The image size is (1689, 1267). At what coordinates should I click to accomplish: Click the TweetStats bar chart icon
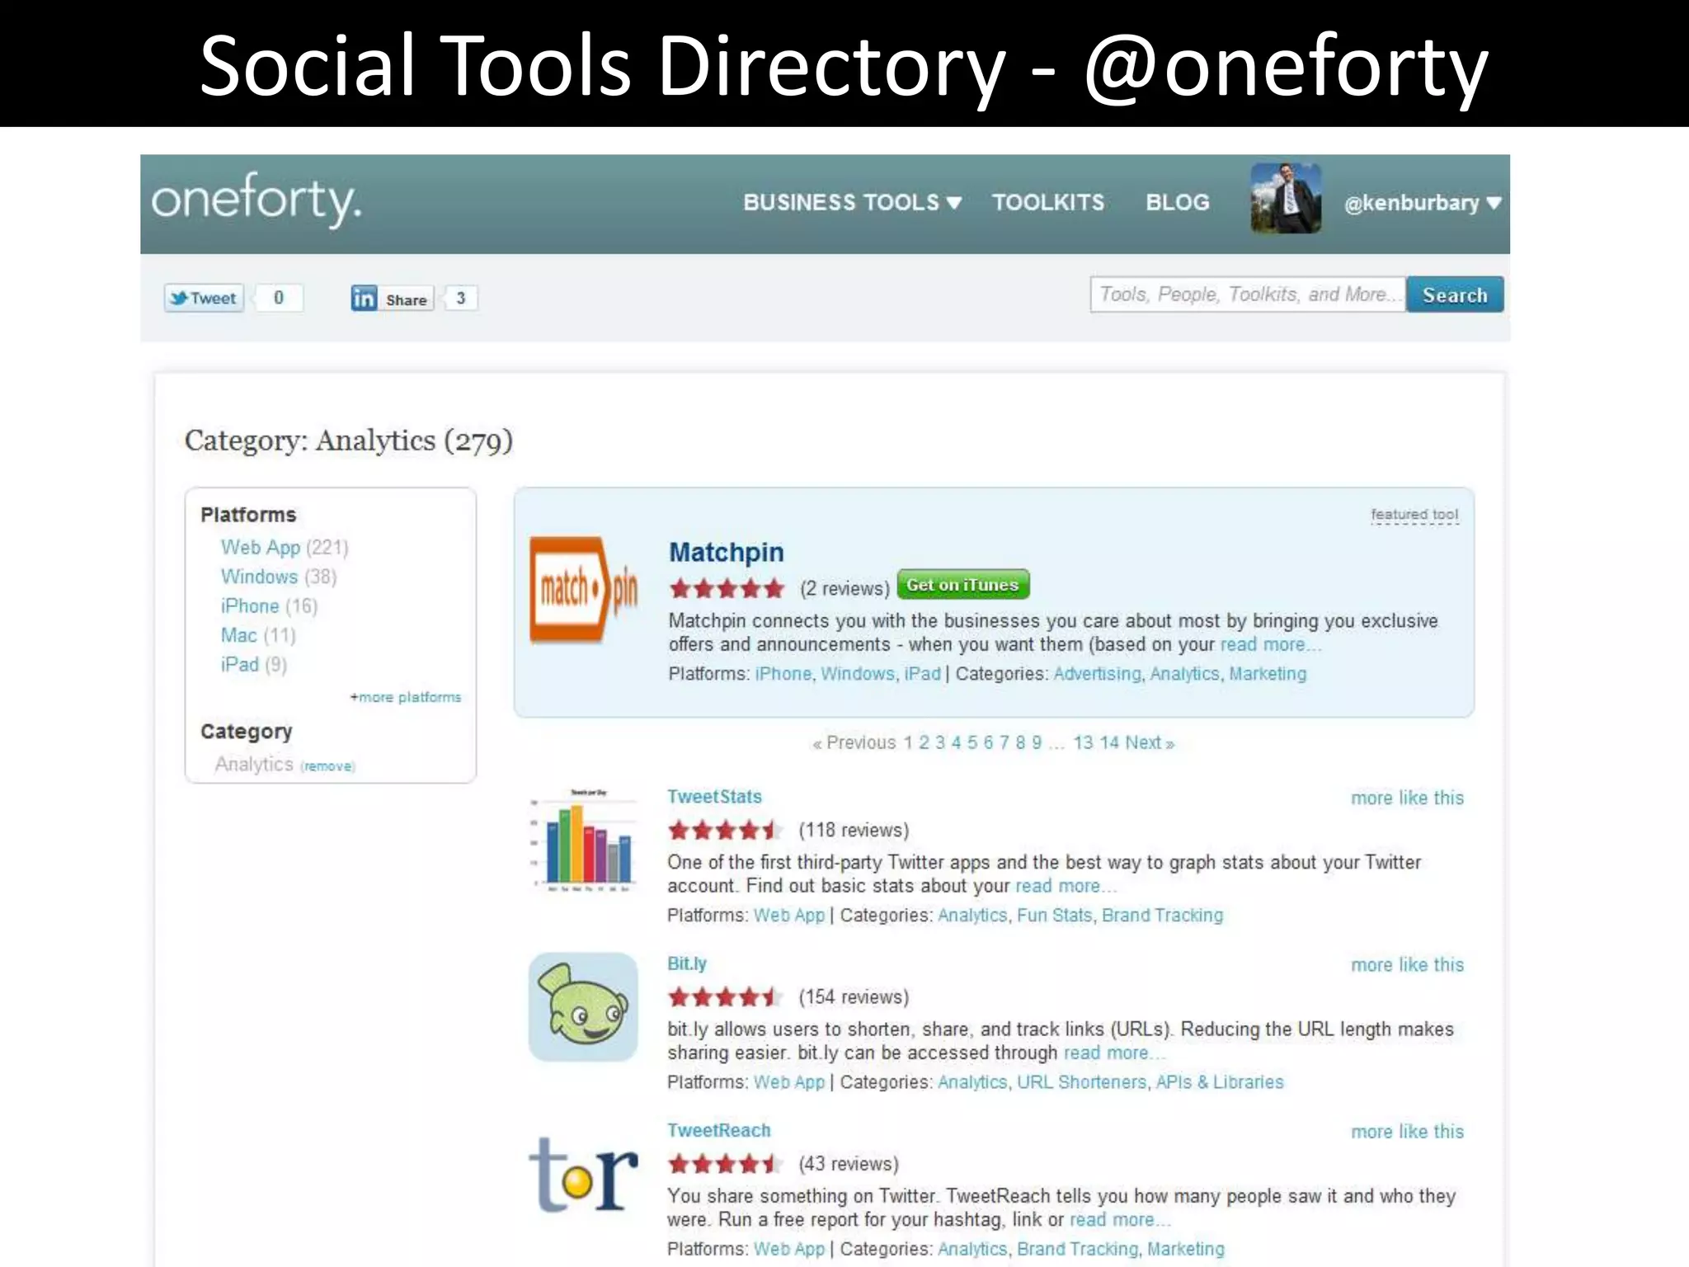tap(583, 841)
